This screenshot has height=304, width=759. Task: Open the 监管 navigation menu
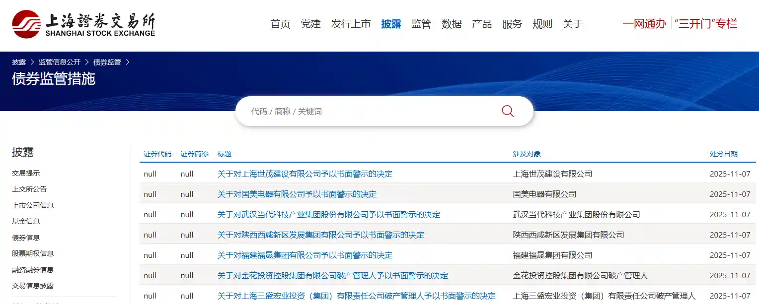422,23
